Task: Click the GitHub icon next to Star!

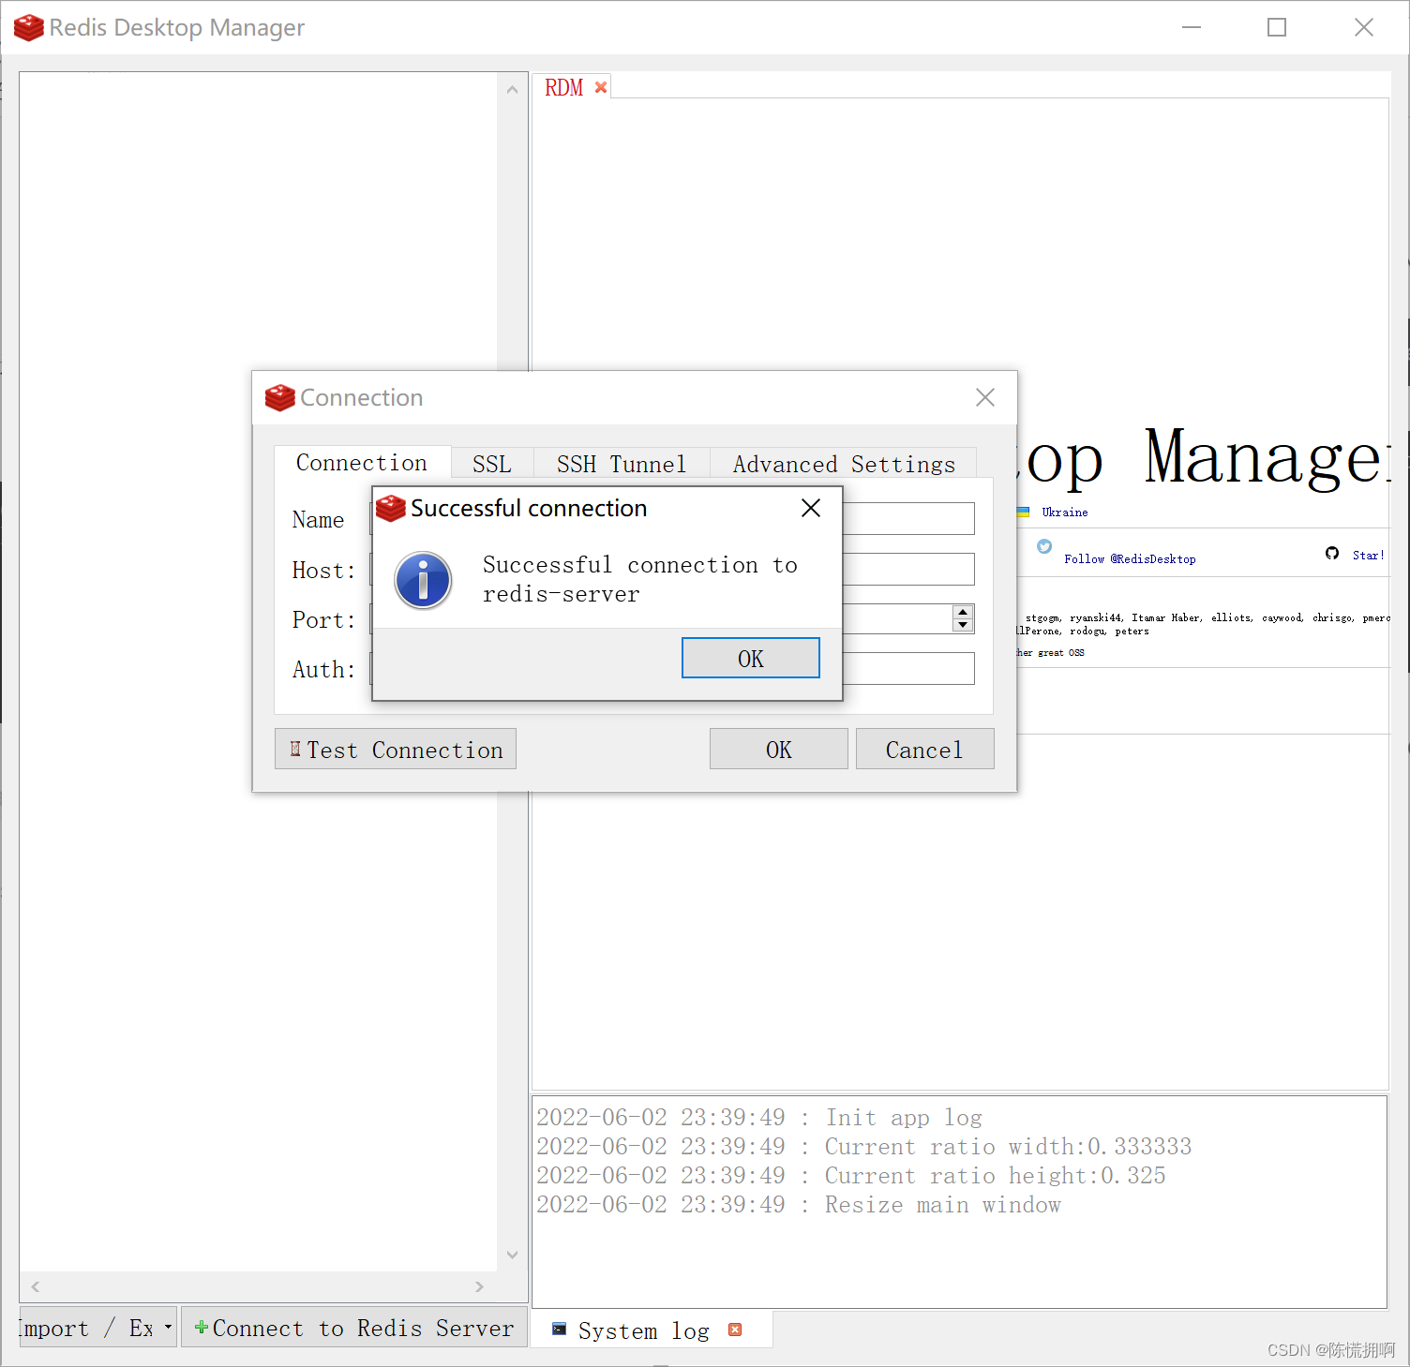Action: [x=1332, y=554]
